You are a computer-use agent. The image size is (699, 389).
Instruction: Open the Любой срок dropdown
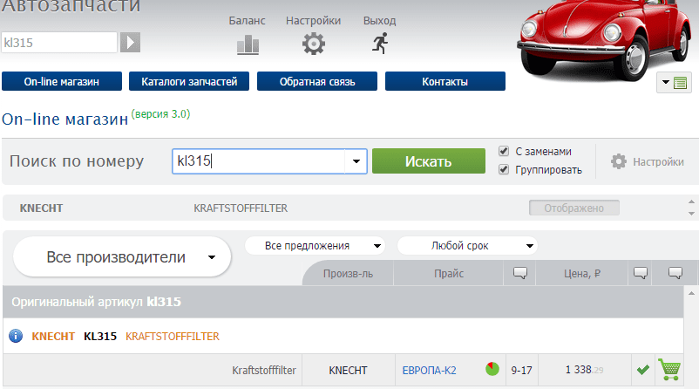coord(466,246)
